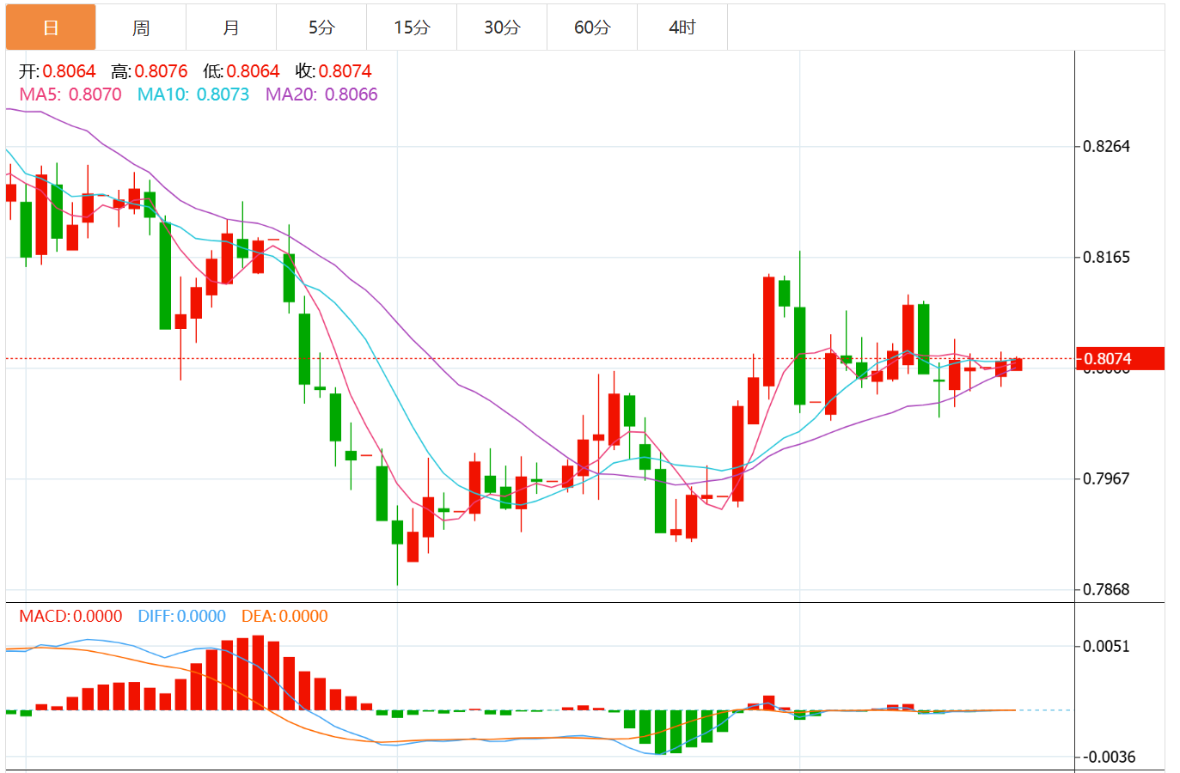
Task: Click the DIFF:0.0000 label
Action: [x=181, y=616]
